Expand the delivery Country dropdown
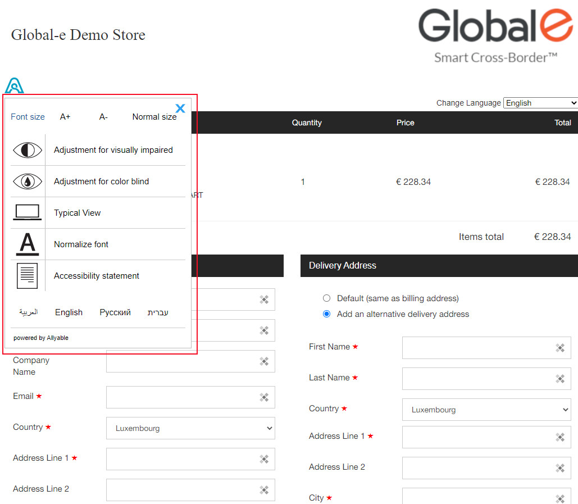This screenshot has width=578, height=504. pos(486,410)
